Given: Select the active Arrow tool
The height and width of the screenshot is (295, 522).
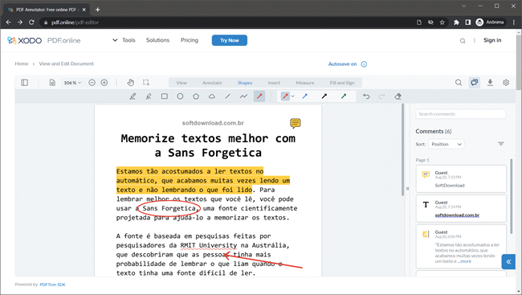Looking at the screenshot, I should 259,96.
